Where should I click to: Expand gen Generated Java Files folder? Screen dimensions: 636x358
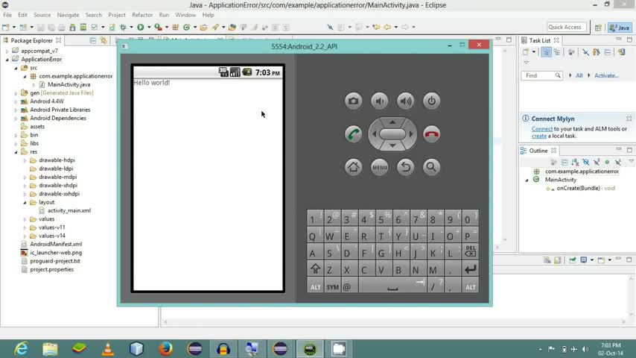pos(16,93)
